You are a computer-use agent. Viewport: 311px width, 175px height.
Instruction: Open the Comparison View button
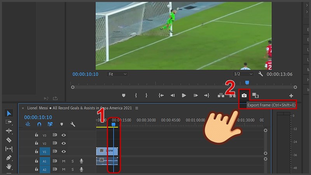click(x=255, y=96)
